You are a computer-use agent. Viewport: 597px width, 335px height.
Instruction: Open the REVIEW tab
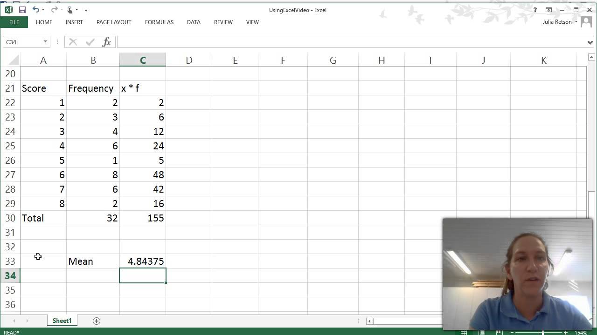(223, 22)
